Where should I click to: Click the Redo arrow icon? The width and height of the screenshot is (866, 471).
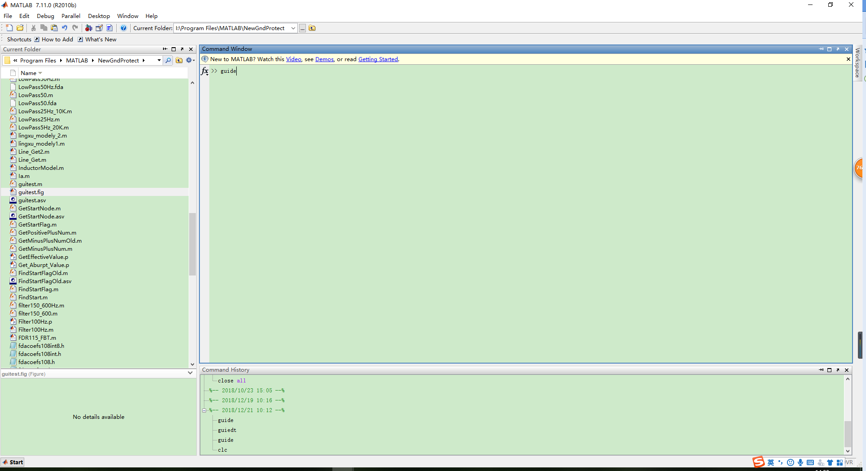tap(75, 28)
